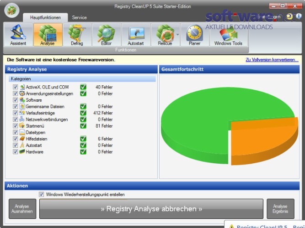Click Registry Analyse abbrechen button

(151, 209)
